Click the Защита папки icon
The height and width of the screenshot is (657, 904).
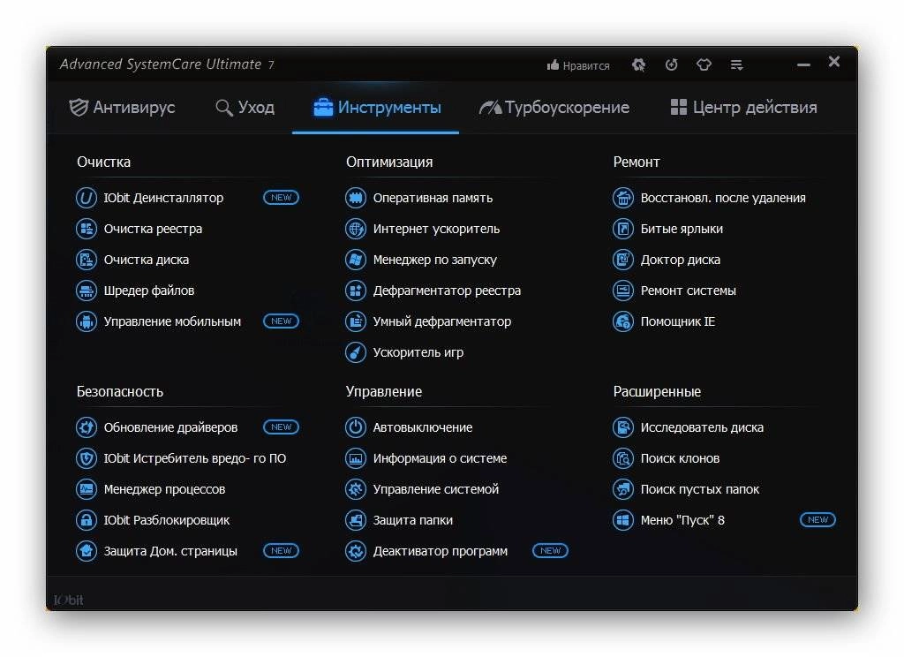coord(356,520)
